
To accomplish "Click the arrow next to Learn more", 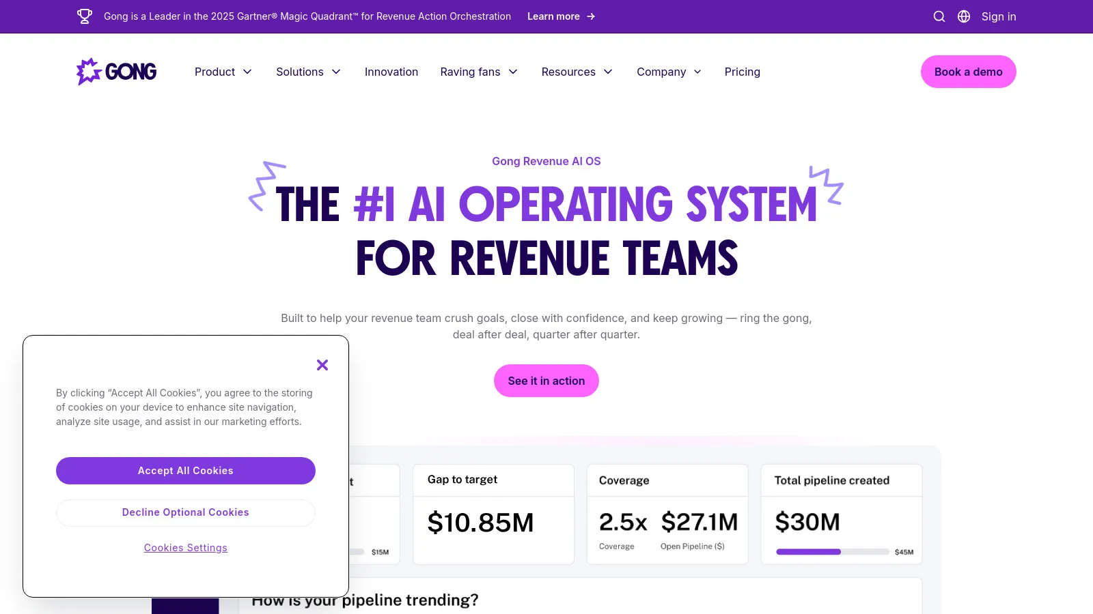I will pos(591,16).
